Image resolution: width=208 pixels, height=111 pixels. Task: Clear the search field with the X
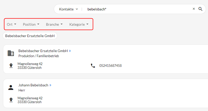click(194, 9)
